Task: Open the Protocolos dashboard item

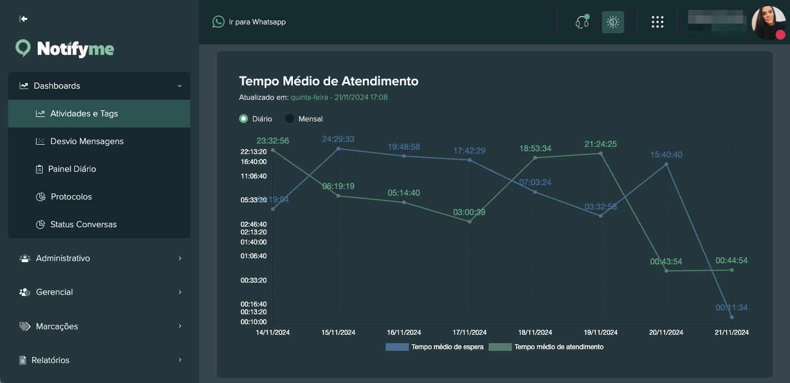Action: 71,197
